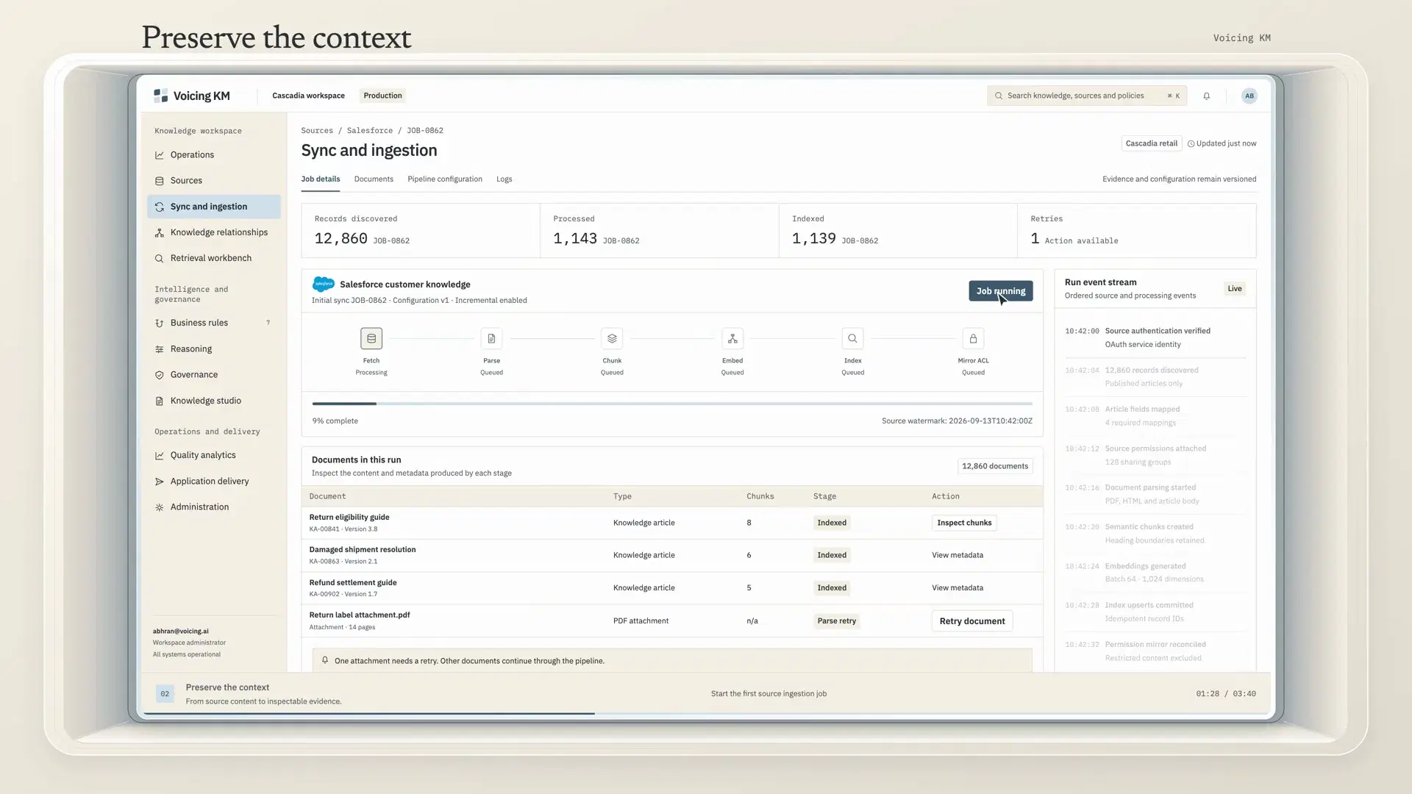Click the Voicing KM logo icon
This screenshot has height=794, width=1412.
160,96
